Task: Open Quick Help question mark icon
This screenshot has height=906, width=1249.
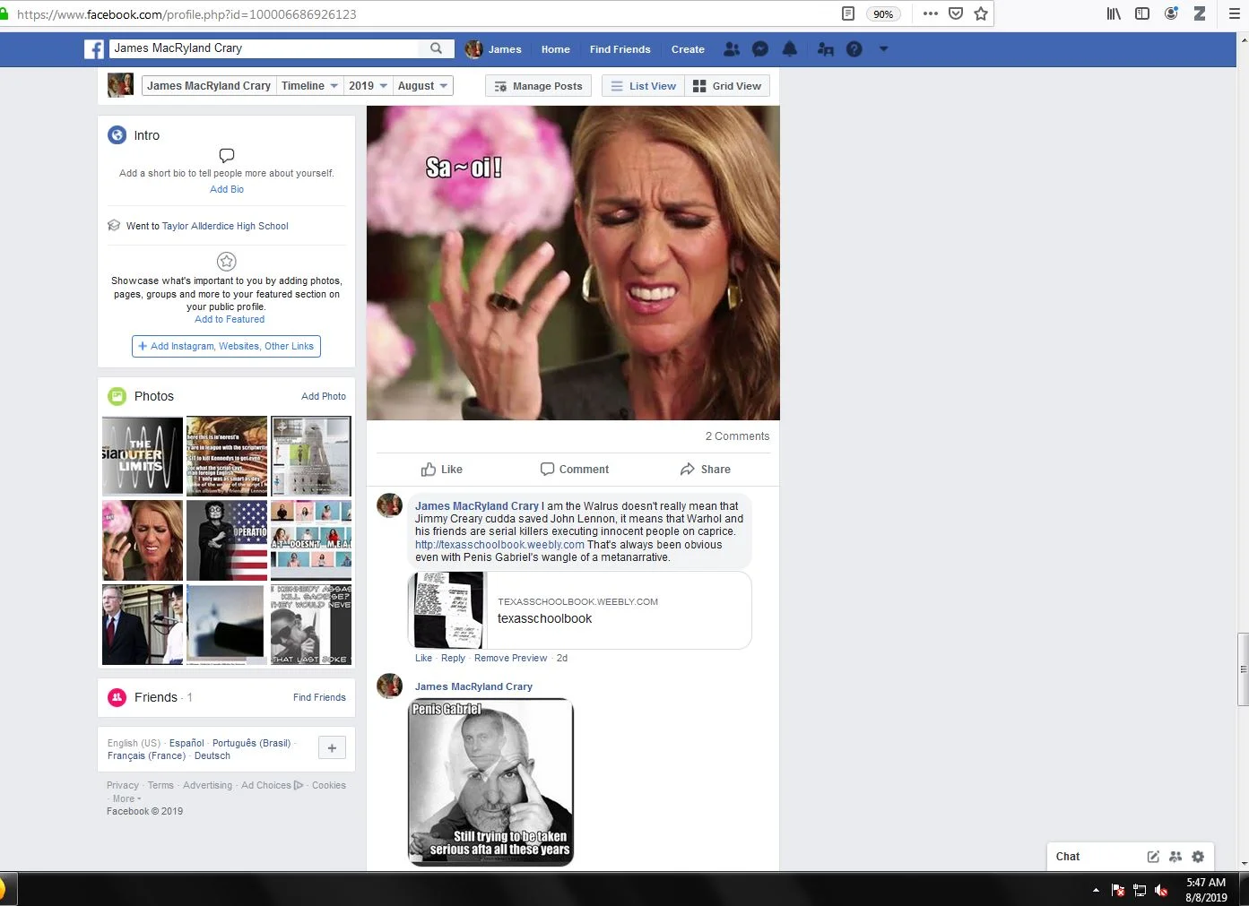Action: tap(854, 49)
